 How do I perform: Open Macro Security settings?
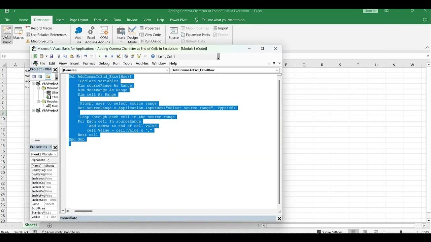pos(39,41)
